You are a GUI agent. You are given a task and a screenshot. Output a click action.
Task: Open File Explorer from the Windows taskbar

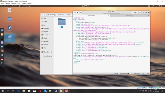[x=24, y=91]
